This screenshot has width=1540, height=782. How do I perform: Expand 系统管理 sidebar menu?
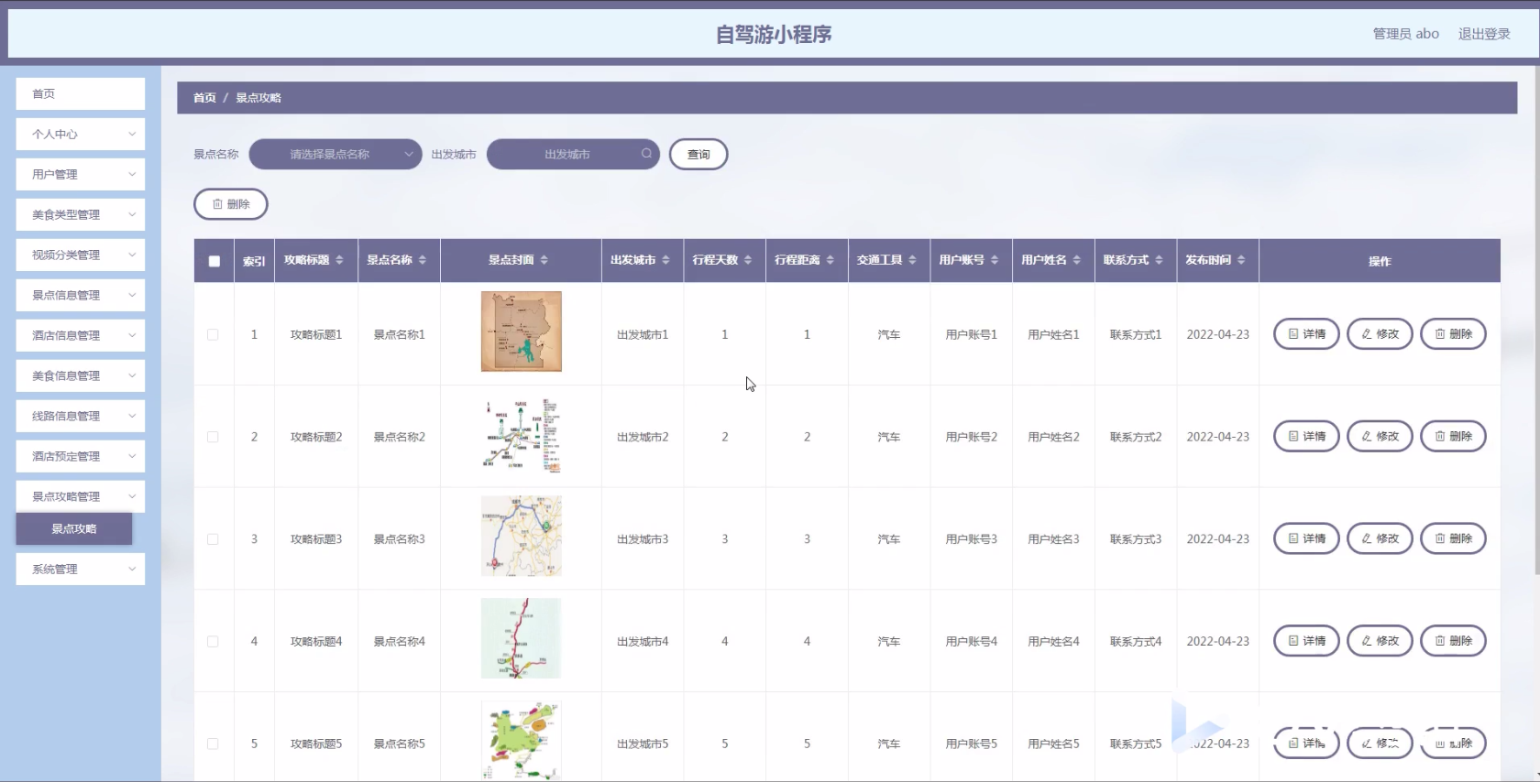click(x=81, y=569)
